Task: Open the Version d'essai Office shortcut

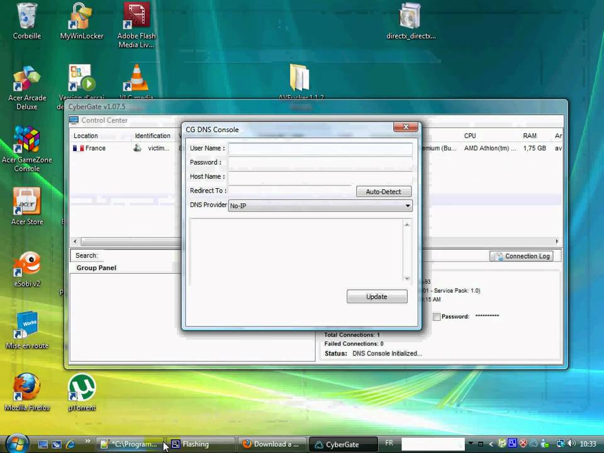Action: coord(81,82)
